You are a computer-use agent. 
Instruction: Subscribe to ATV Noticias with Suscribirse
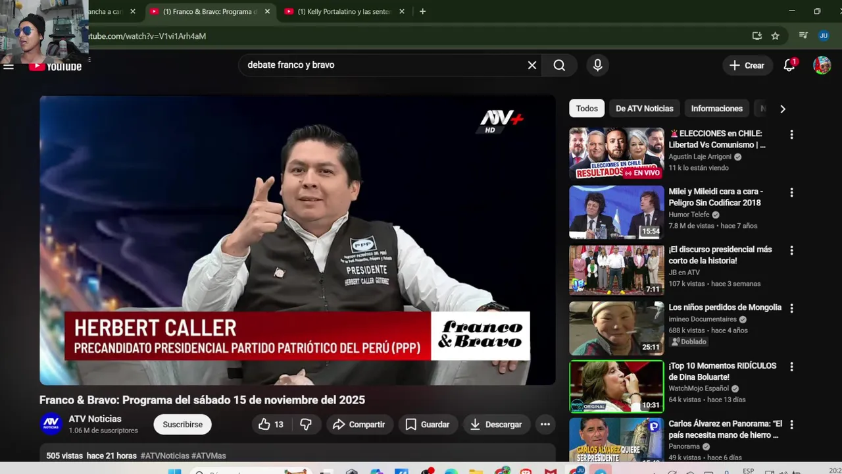(183, 425)
